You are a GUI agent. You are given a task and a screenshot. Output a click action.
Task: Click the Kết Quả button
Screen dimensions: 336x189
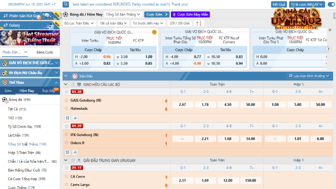279,5
